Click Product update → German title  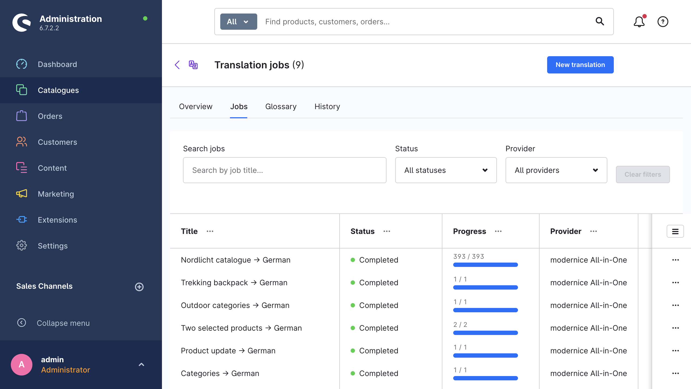click(228, 351)
